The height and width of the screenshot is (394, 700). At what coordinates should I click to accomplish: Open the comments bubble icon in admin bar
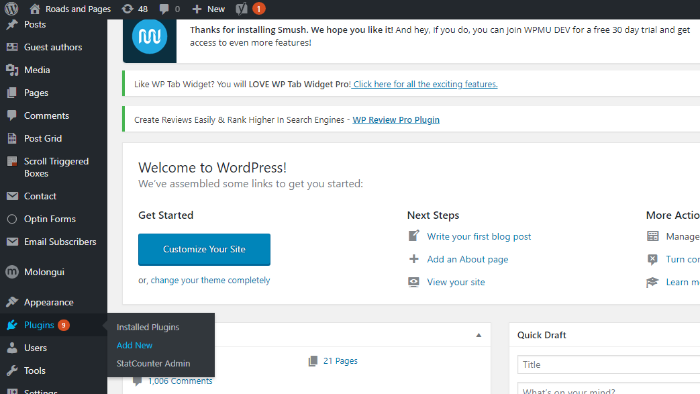click(x=164, y=9)
